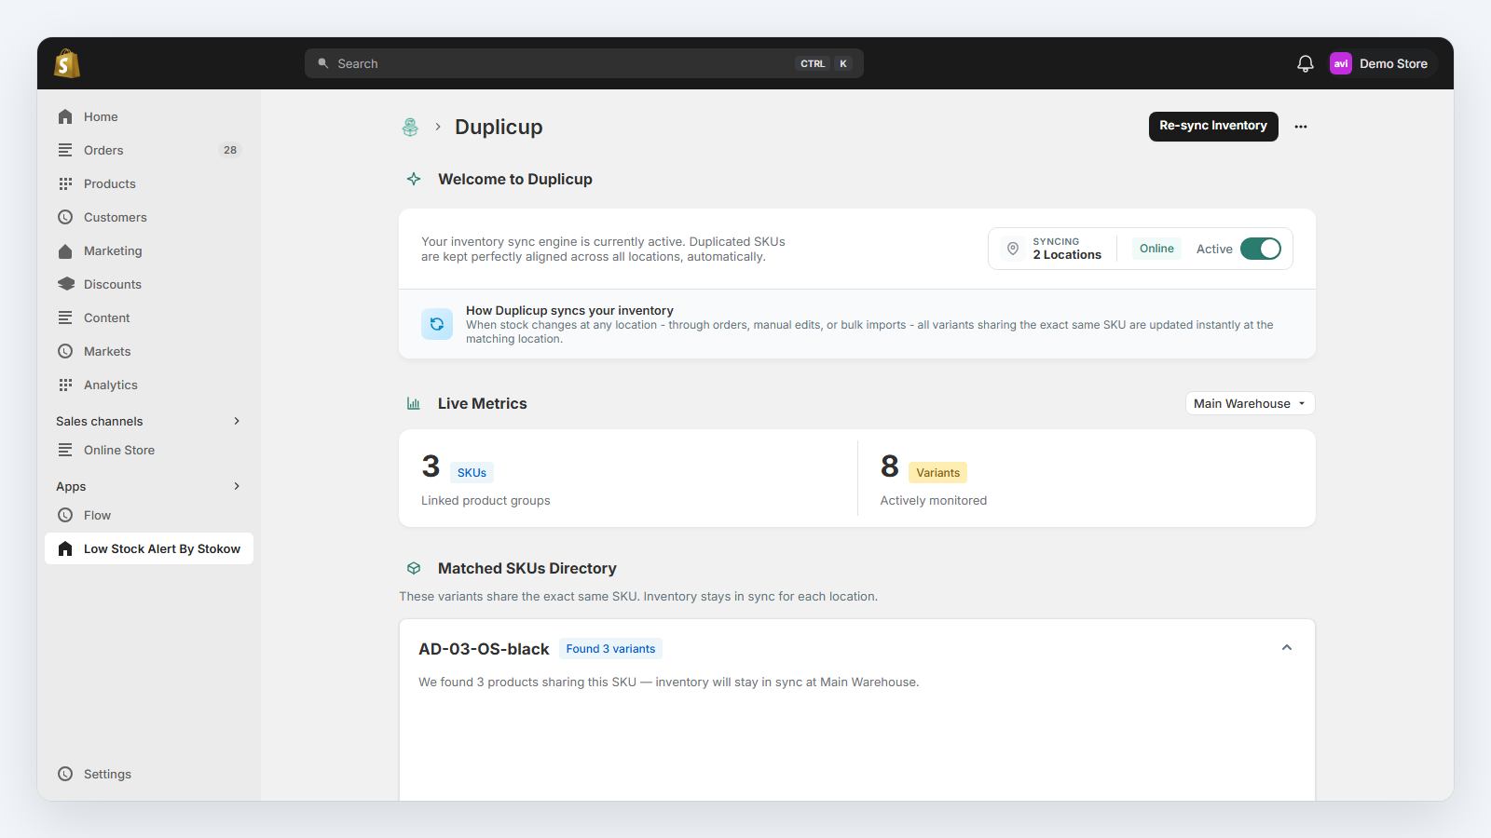Click the Live Metrics chart icon
1491x838 pixels.
(414, 403)
